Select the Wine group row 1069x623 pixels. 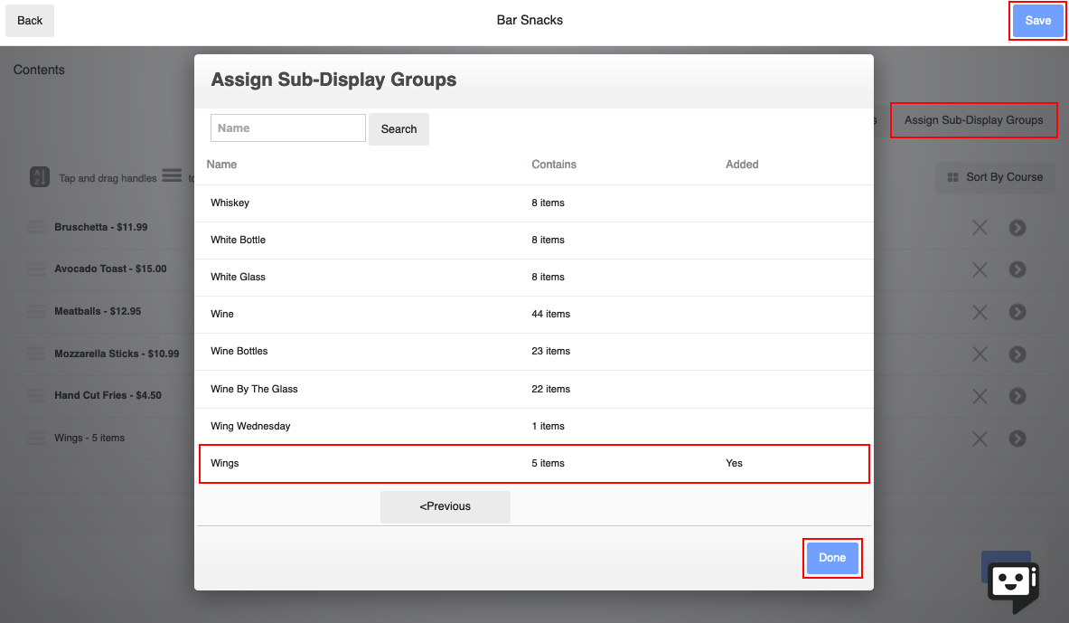534,314
